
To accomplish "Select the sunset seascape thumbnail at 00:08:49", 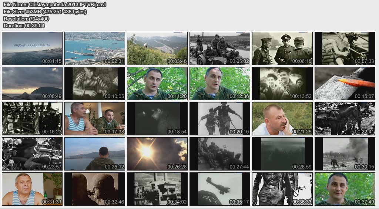I will pyautogui.click(x=32, y=84).
